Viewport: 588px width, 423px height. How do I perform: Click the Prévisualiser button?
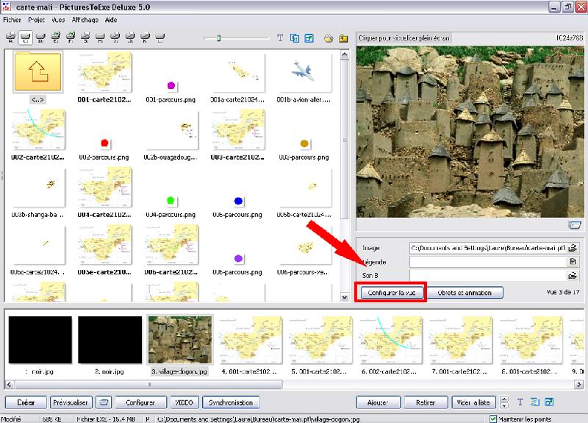(x=71, y=402)
